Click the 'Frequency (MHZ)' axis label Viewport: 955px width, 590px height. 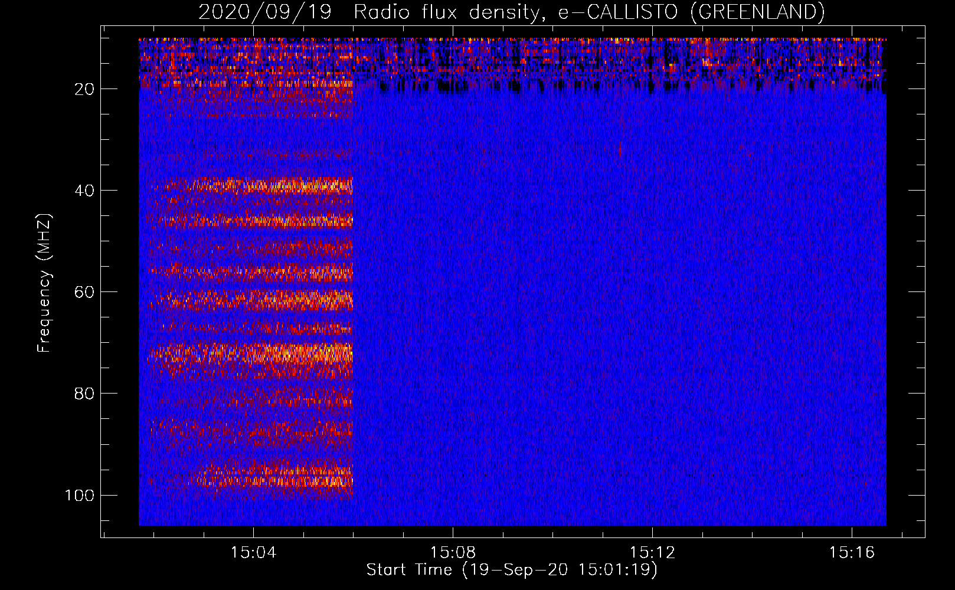pos(44,283)
